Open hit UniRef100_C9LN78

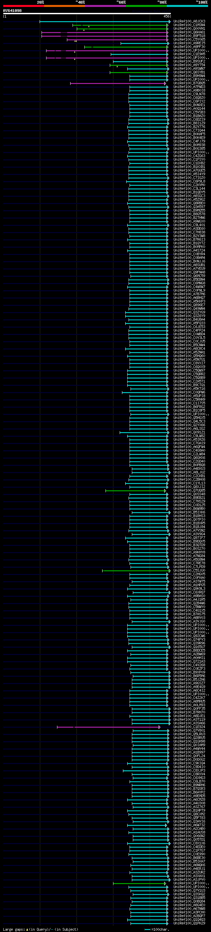pos(189,94)
